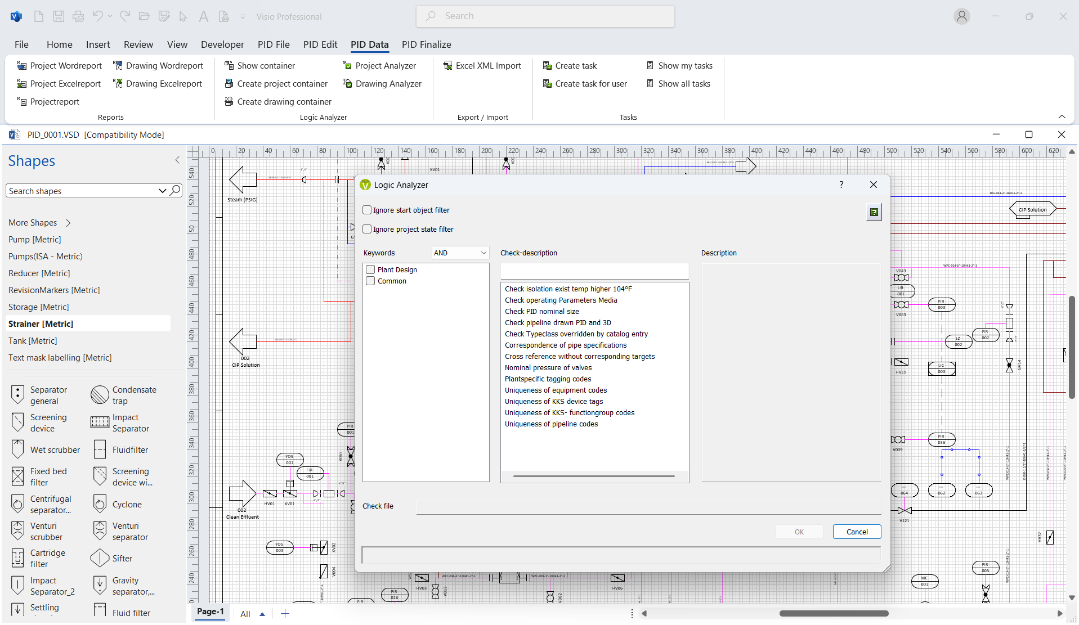Add a new page with plus button
Viewport: 1079px width, 625px height.
coord(285,614)
